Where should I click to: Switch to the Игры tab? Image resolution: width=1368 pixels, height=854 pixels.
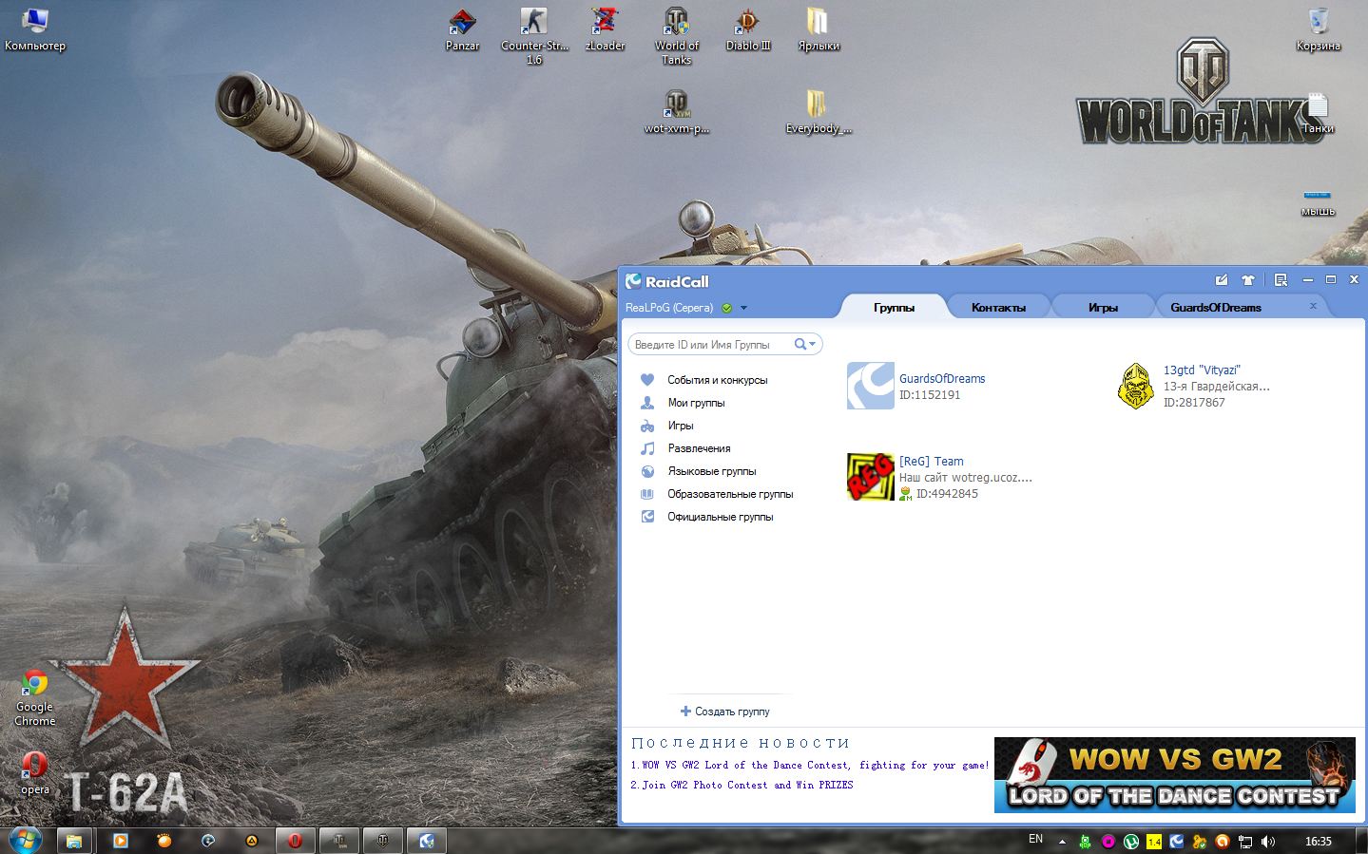pos(1103,307)
